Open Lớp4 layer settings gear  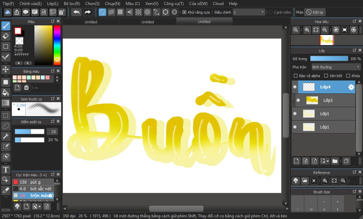pos(351,87)
